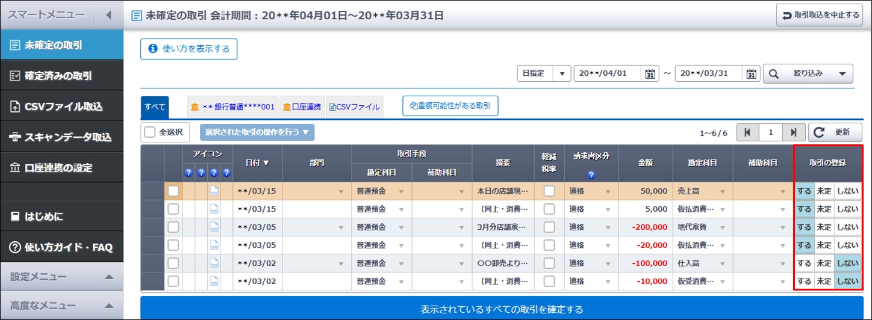This screenshot has height=320, width=872.
Task: Set 未定 for 地代家賃 row
Action: tap(824, 227)
